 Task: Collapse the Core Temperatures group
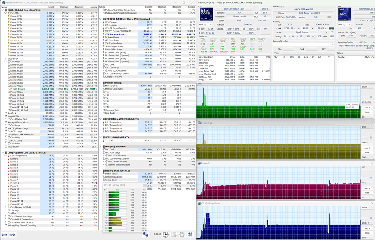6,156
